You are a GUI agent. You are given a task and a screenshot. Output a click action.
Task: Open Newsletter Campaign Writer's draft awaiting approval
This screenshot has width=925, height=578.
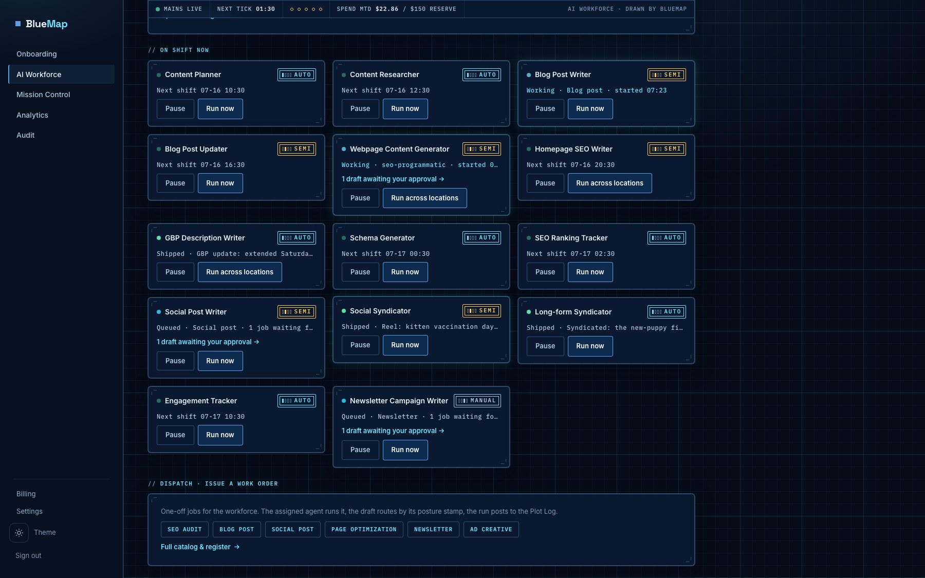click(x=393, y=431)
